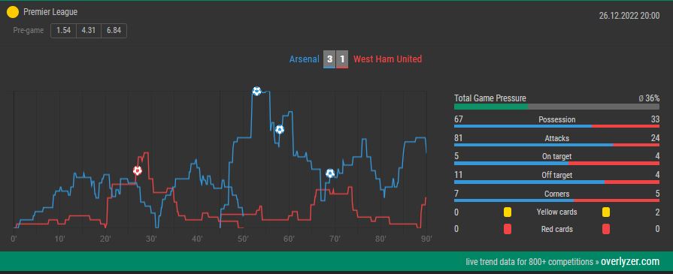673x274 pixels.
Task: Click the Arsenal goal ball at 69'
Action: point(330,173)
